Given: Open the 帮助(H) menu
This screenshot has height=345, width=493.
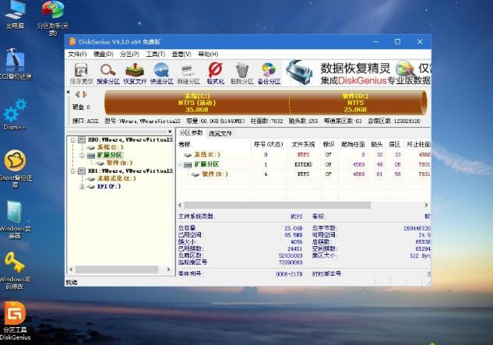Looking at the screenshot, I should [208, 54].
